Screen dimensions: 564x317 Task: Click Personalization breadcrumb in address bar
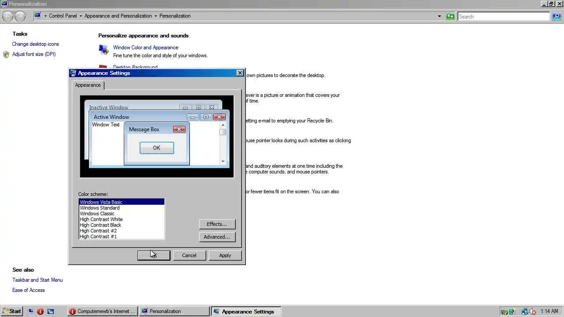[x=175, y=16]
